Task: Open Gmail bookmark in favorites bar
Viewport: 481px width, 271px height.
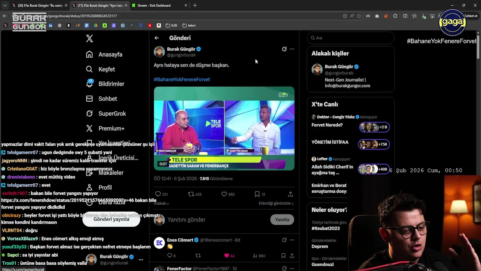Action: coord(78,26)
